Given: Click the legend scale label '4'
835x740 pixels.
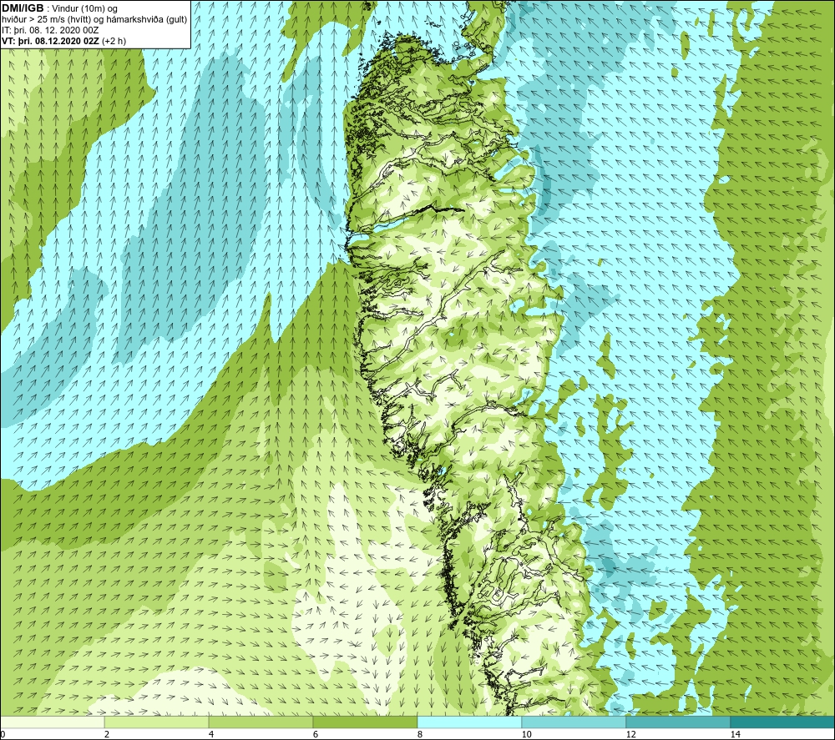Looking at the screenshot, I should pos(211,735).
